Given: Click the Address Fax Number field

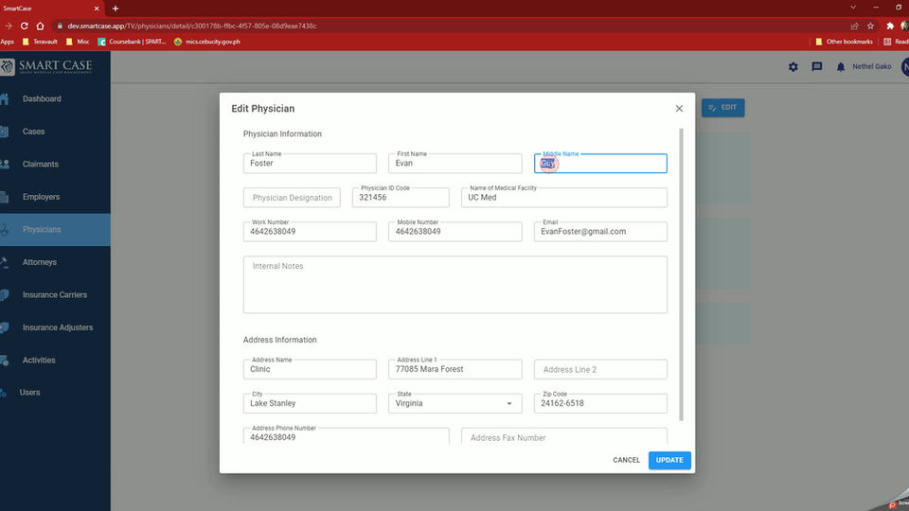Looking at the screenshot, I should [564, 436].
